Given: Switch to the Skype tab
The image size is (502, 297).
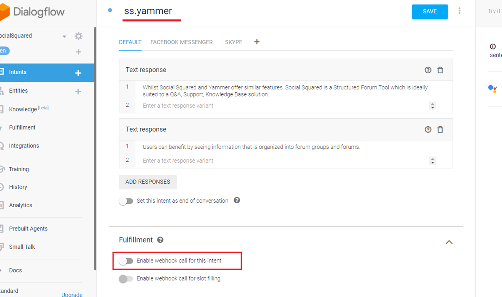Looking at the screenshot, I should 234,42.
